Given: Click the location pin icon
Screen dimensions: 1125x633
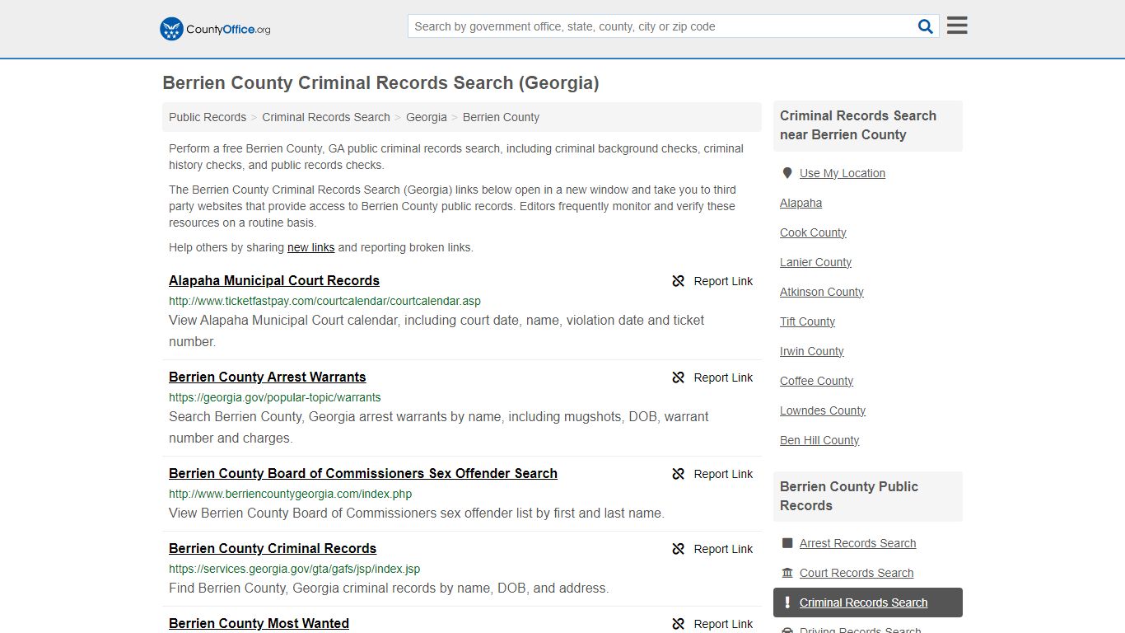Looking at the screenshot, I should (787, 173).
